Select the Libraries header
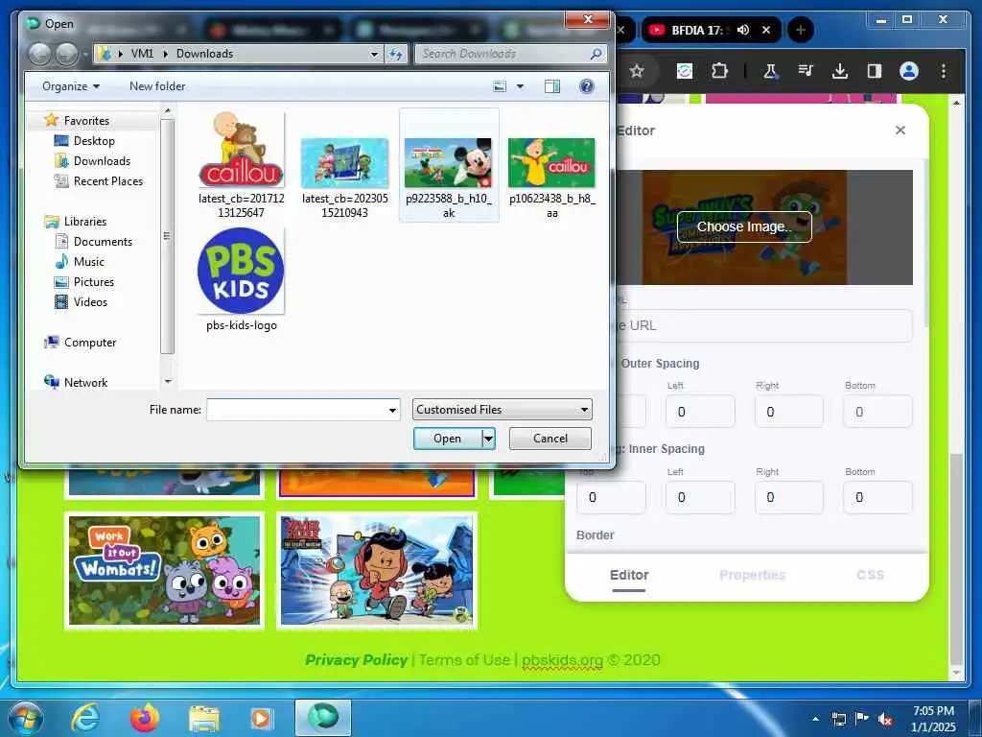982x737 pixels. 84,222
